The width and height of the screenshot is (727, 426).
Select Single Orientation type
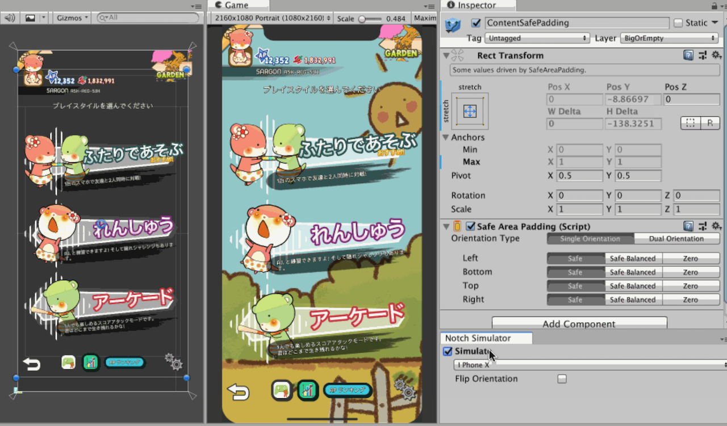point(590,238)
